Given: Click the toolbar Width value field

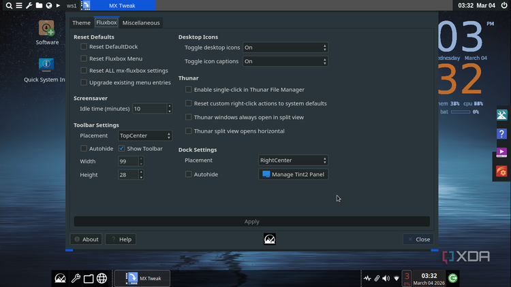Looking at the screenshot, I should click(x=128, y=161).
